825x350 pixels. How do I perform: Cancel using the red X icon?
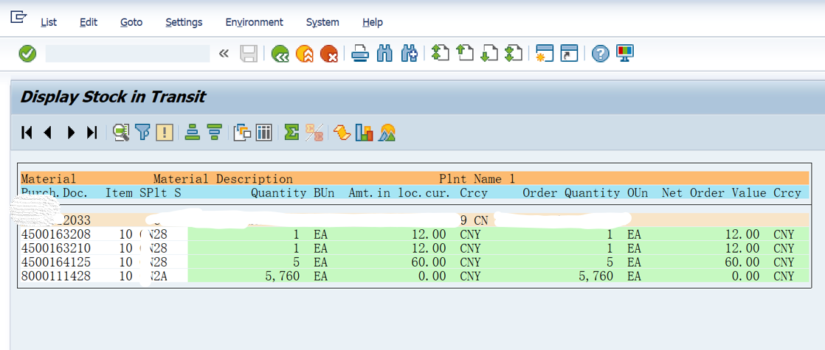(x=329, y=54)
